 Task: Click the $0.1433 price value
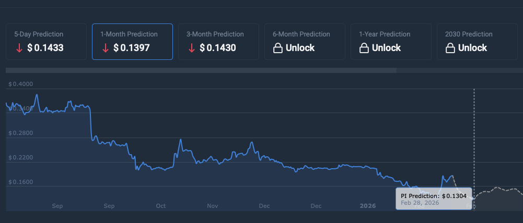point(45,48)
